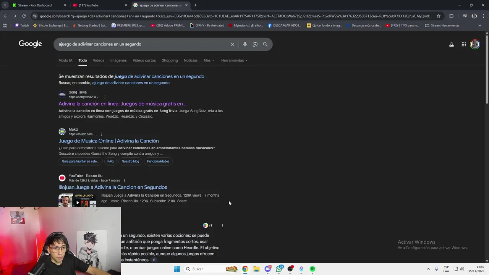Open Funcionalidades sitelink chip
The width and height of the screenshot is (489, 275).
[158, 161]
